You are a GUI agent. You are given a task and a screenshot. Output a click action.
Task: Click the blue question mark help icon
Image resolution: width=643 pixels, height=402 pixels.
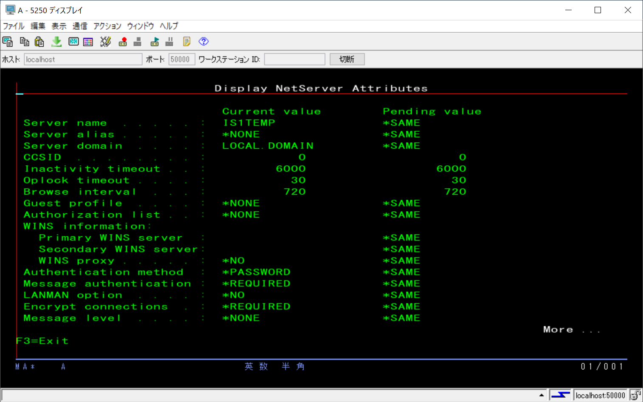click(x=204, y=41)
